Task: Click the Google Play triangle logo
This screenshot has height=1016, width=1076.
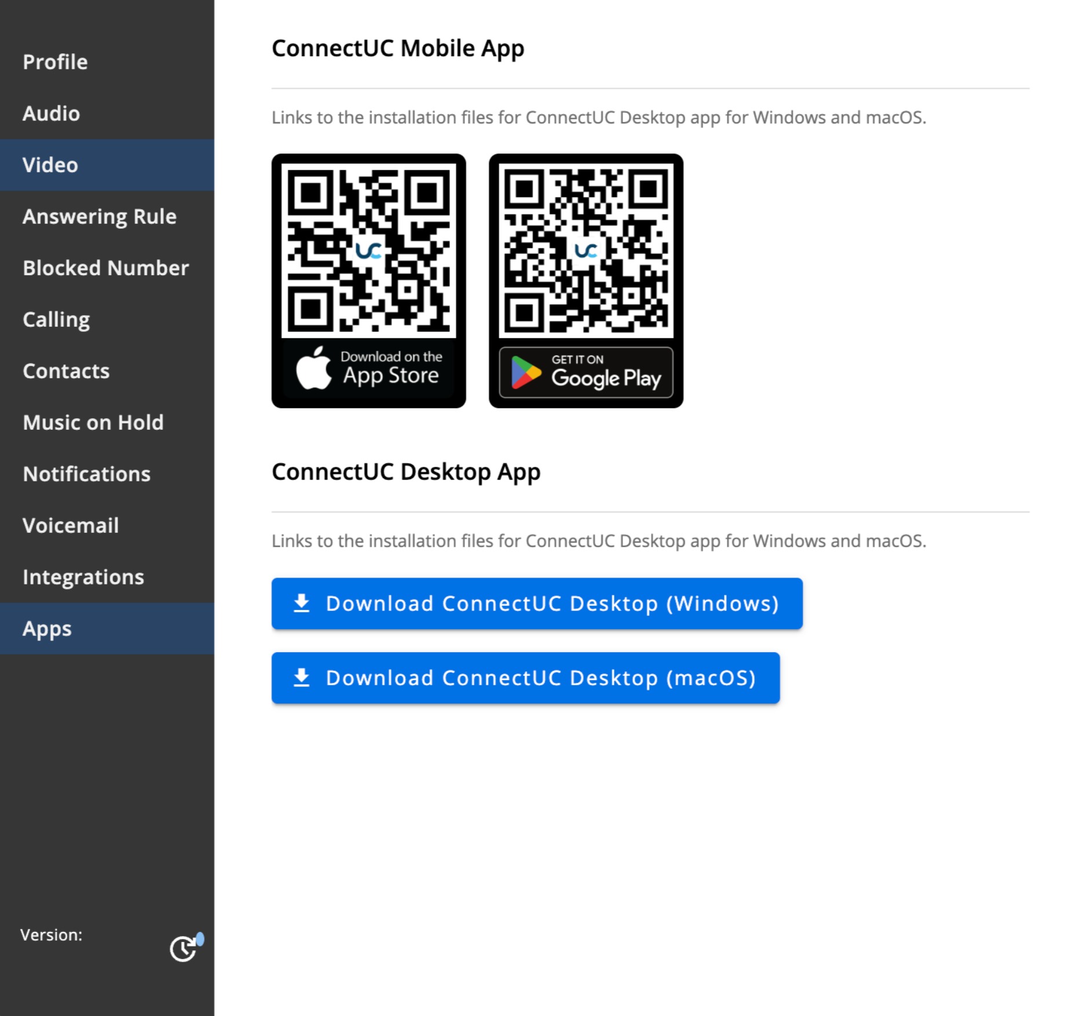Action: (526, 372)
